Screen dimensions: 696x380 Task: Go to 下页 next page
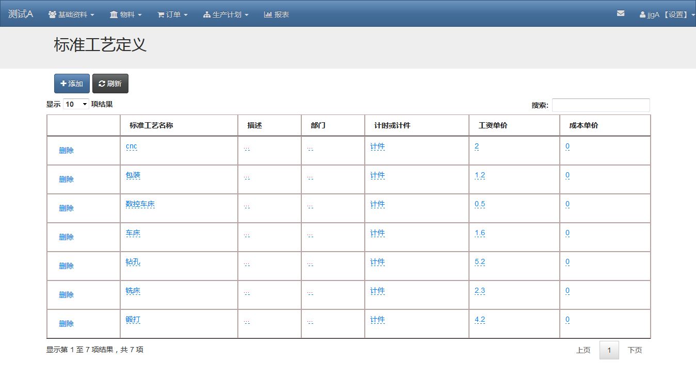tap(635, 350)
